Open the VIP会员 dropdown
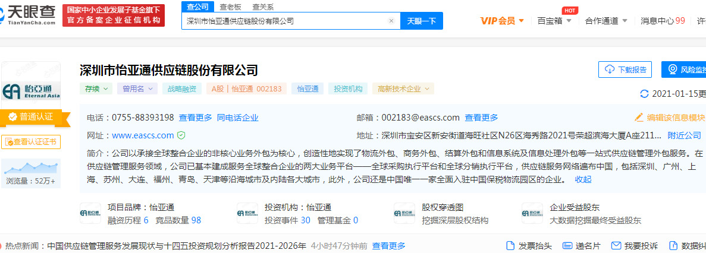Viewport: 706px width, 253px height. (502, 21)
